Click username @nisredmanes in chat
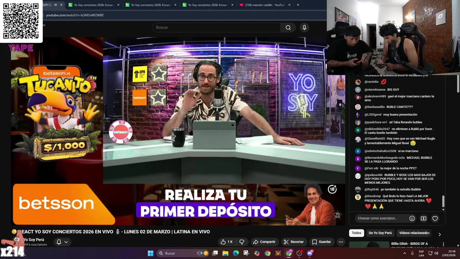Viewport: 460px width, 259px height. 375,90
